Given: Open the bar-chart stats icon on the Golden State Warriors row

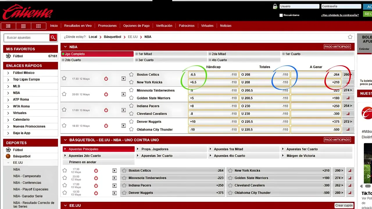Looking at the screenshot, I should tap(348, 98).
